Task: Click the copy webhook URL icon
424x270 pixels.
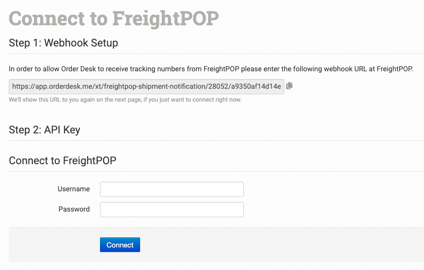Action: (289, 86)
